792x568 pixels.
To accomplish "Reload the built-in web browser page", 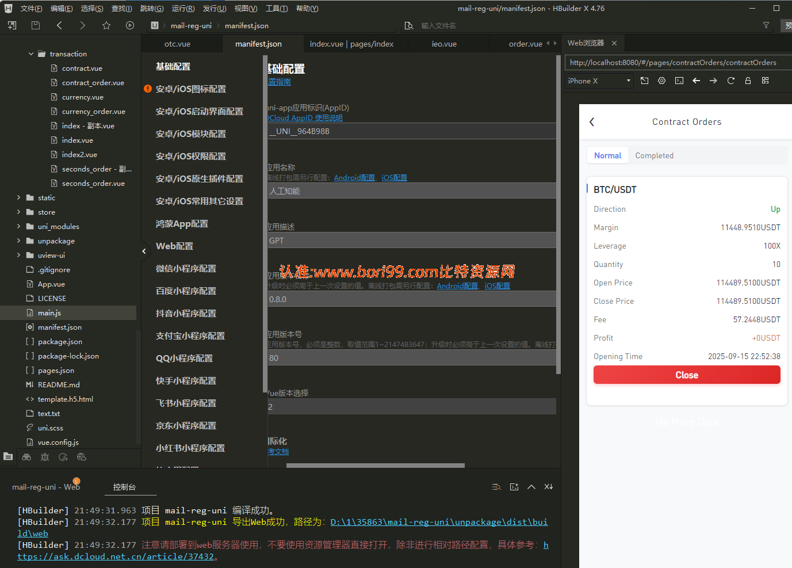I will (x=731, y=81).
